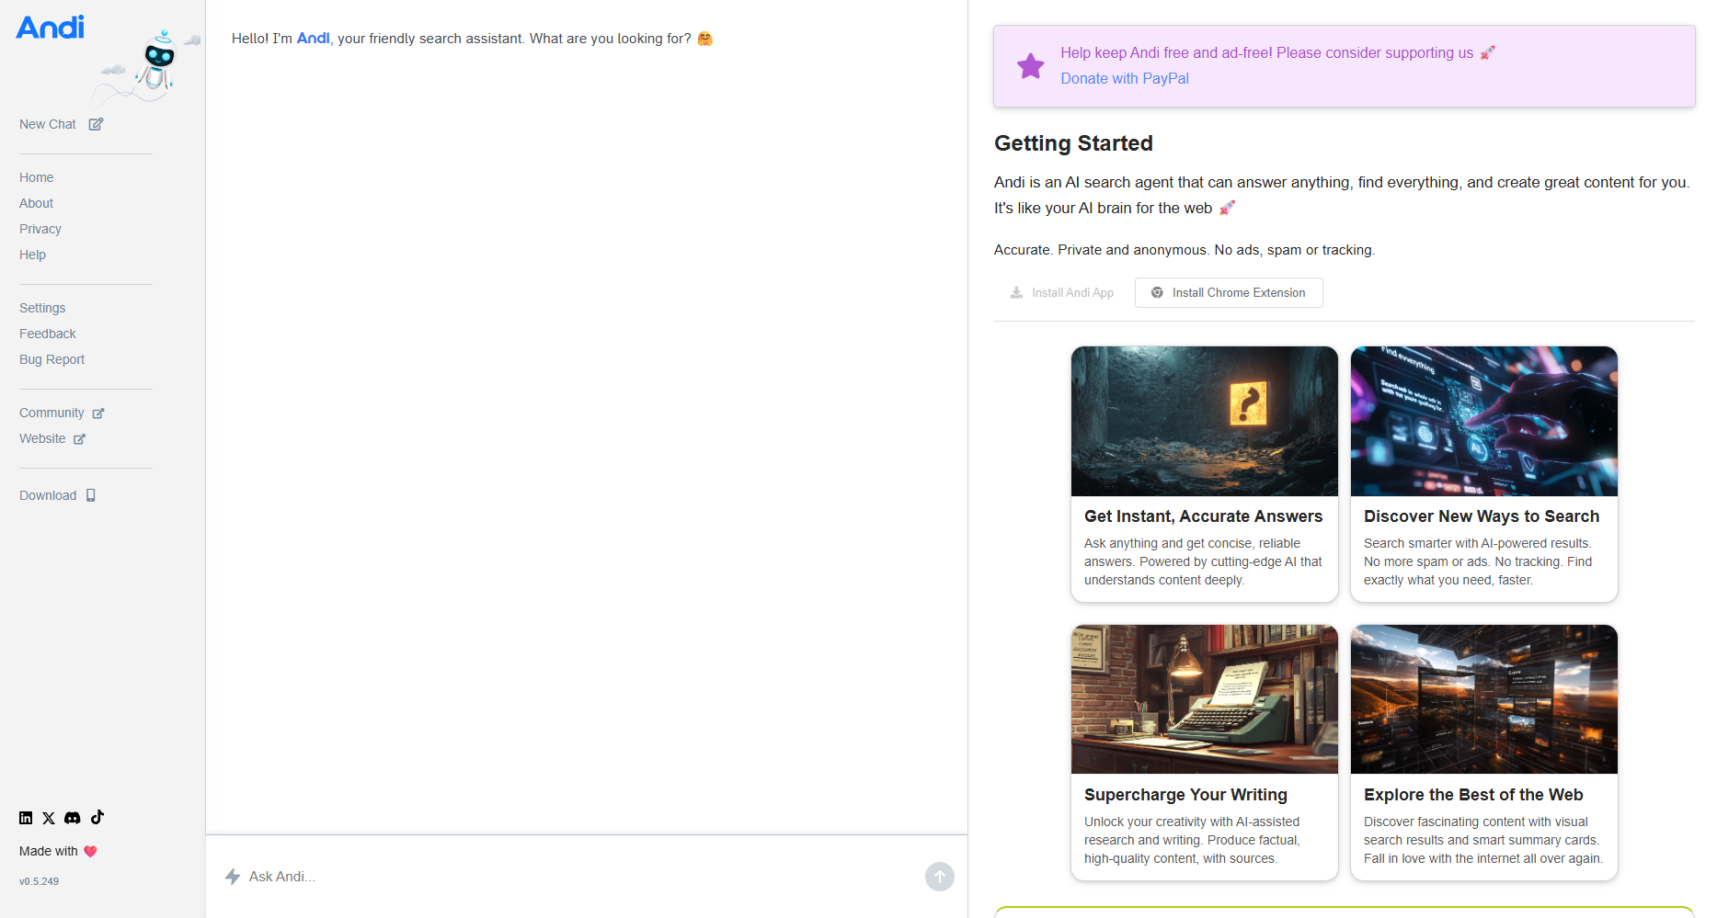1717x918 pixels.
Task: Open the TikTok social icon
Action: pyautogui.click(x=97, y=817)
